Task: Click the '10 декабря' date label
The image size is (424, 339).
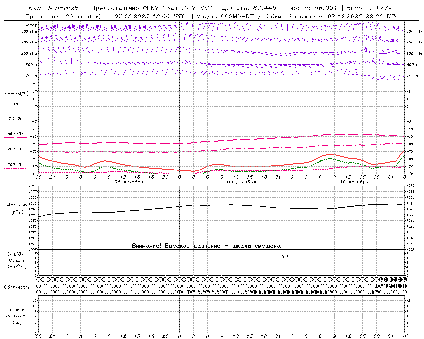Action: point(354,182)
